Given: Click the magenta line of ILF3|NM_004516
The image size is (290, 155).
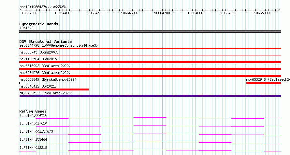Looking at the screenshot, I should click(x=150, y=118).
